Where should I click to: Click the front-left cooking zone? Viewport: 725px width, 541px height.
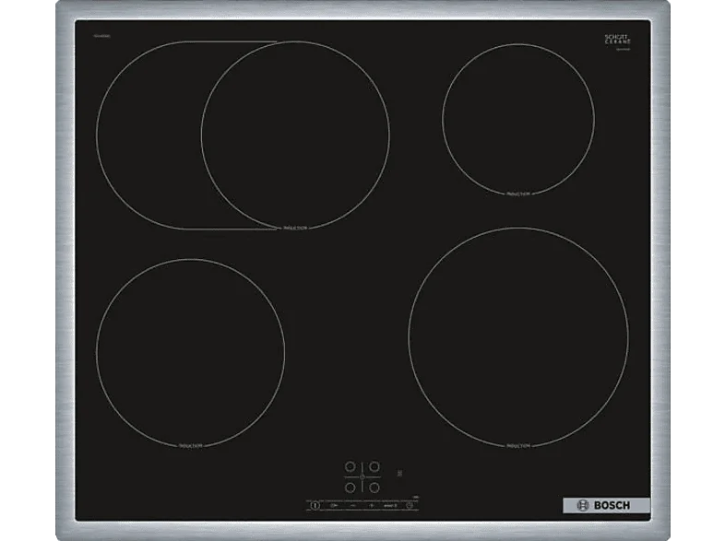[191, 353]
